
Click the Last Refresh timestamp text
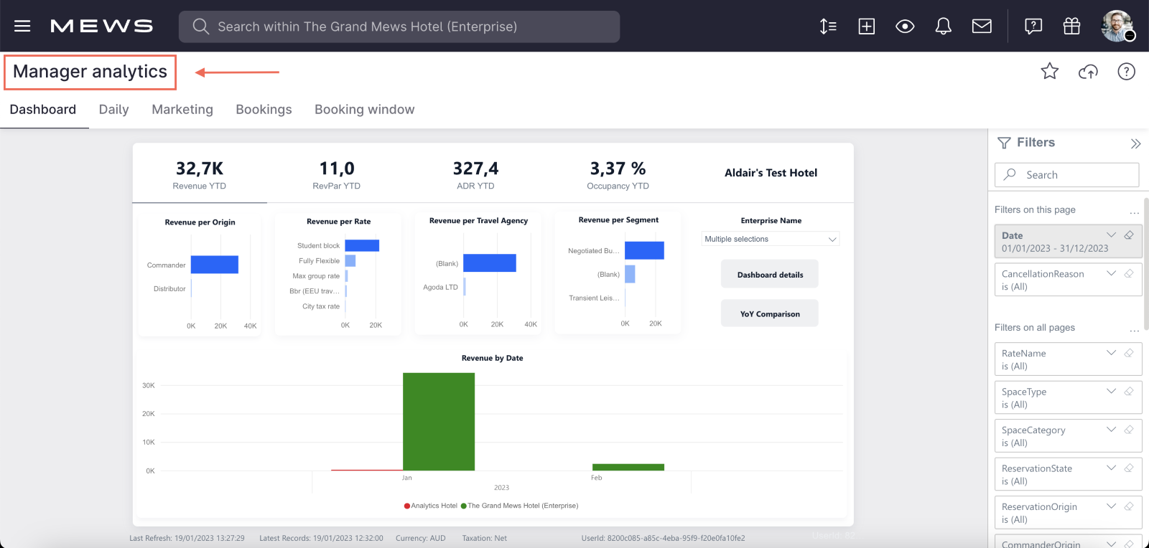pyautogui.click(x=187, y=538)
